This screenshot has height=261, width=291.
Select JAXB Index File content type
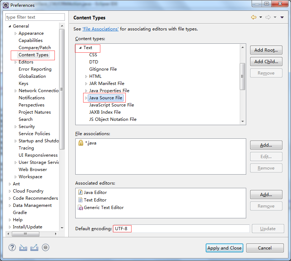tap(105, 112)
